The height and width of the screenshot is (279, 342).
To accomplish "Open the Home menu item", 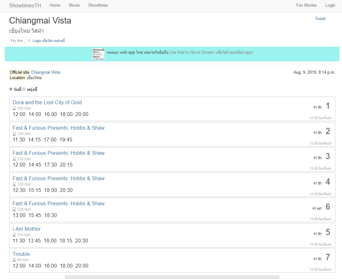I will [55, 5].
